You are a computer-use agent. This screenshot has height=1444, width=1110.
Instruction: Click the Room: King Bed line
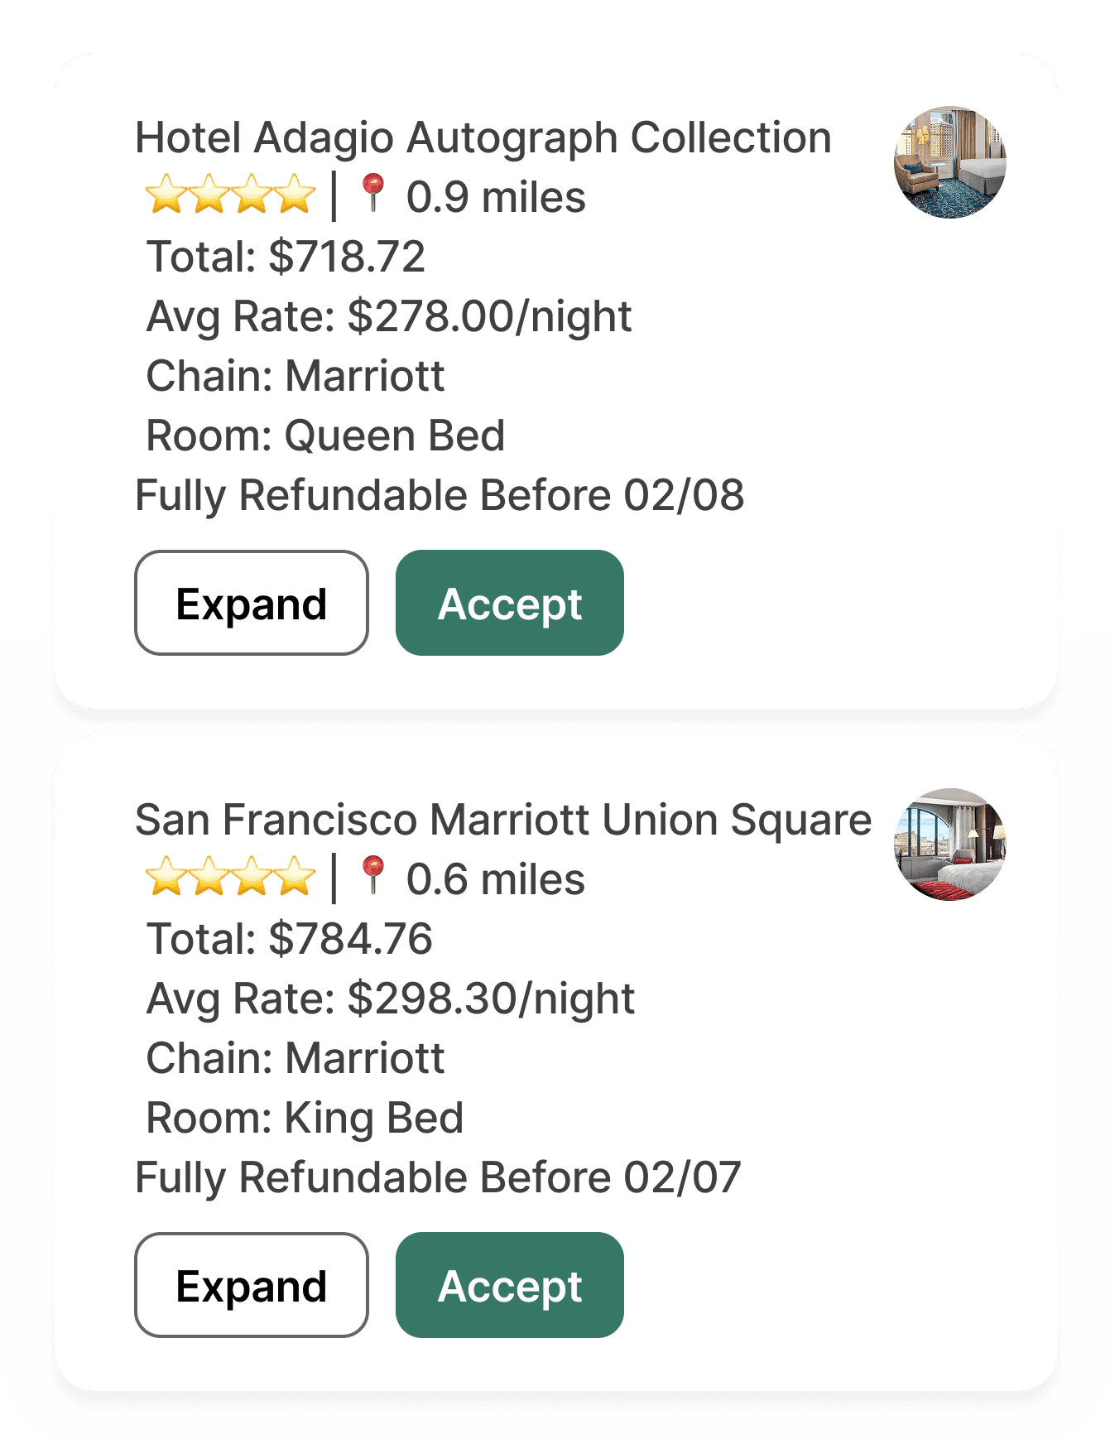pyautogui.click(x=305, y=1118)
